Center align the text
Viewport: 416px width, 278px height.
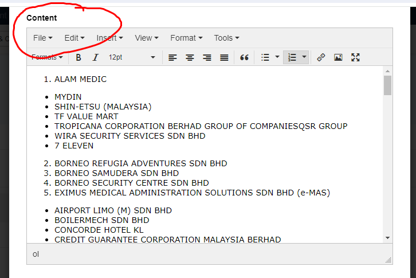[x=190, y=57]
